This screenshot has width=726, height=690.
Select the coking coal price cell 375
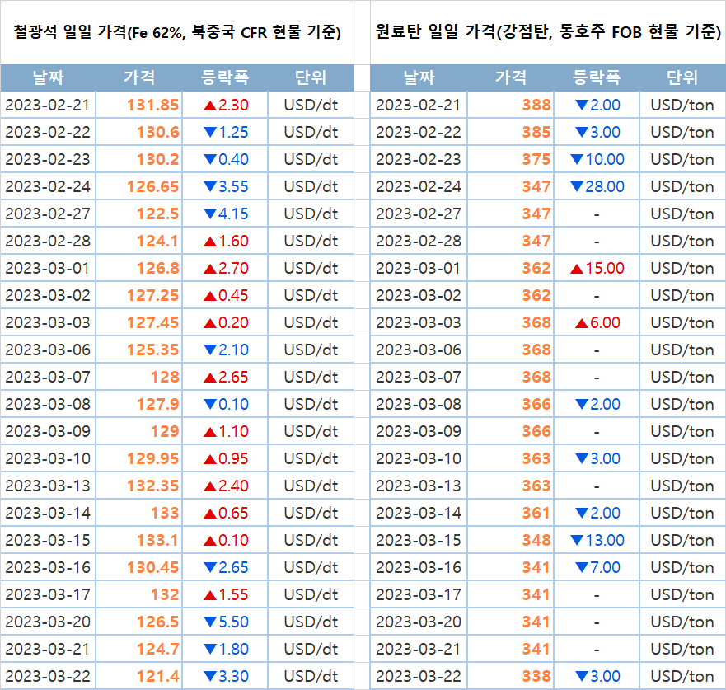[536, 160]
